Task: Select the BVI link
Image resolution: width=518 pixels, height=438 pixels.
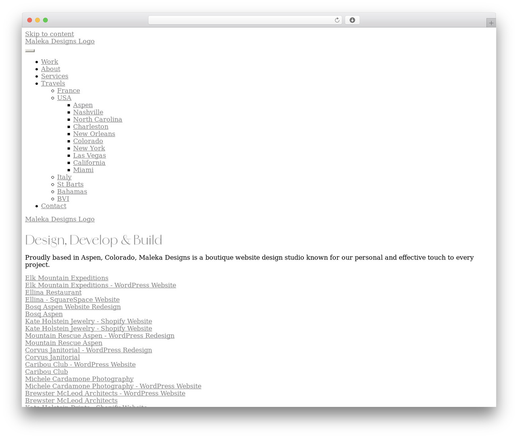Action: tap(63, 199)
